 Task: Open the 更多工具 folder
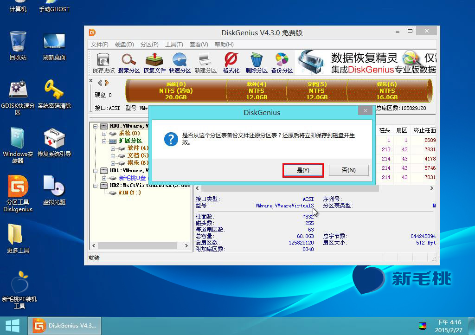pos(18,238)
